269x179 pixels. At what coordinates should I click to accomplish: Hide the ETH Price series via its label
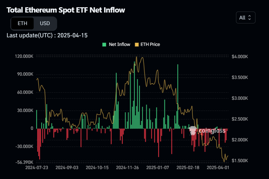[150, 44]
